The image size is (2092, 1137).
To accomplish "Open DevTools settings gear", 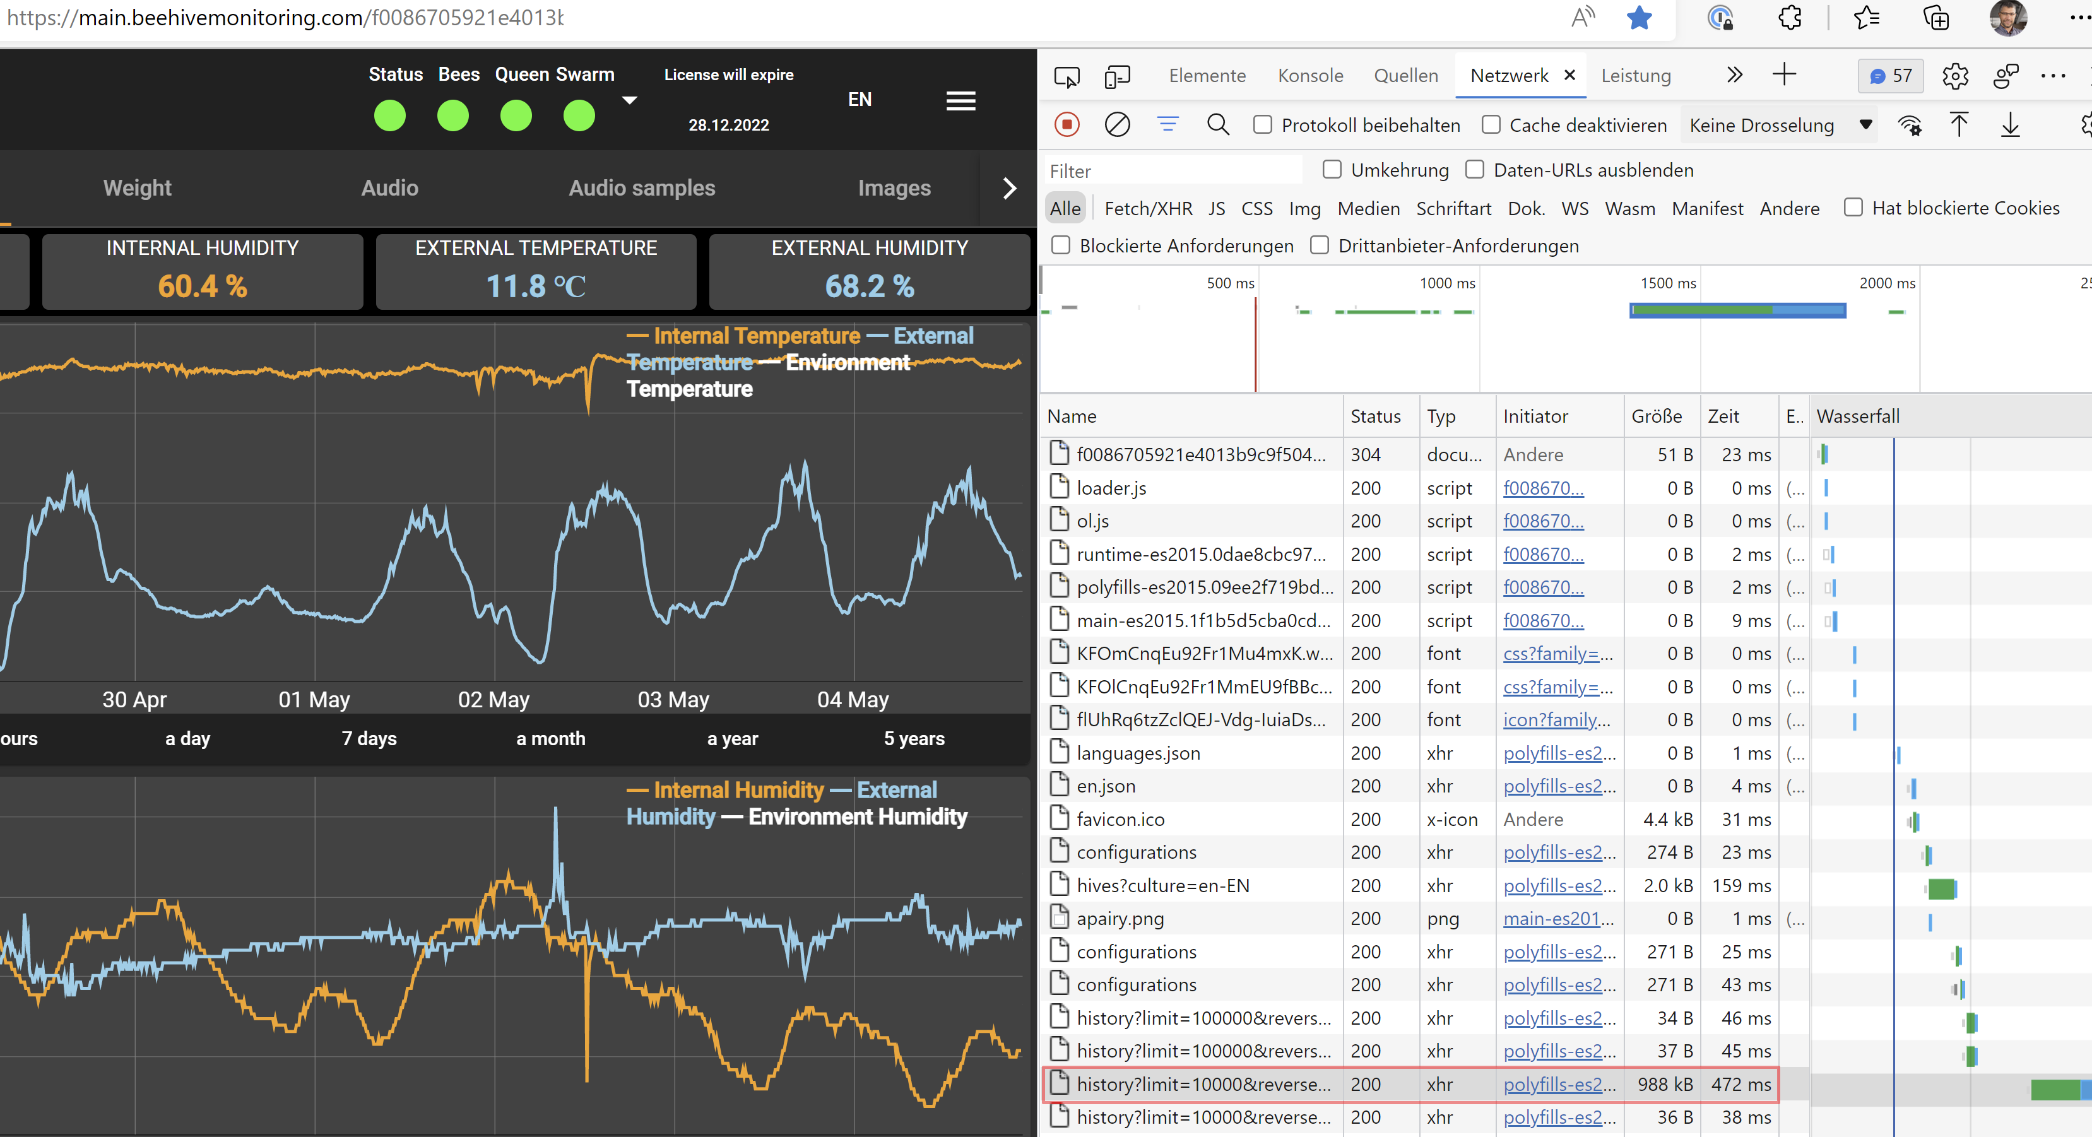I will point(1955,76).
